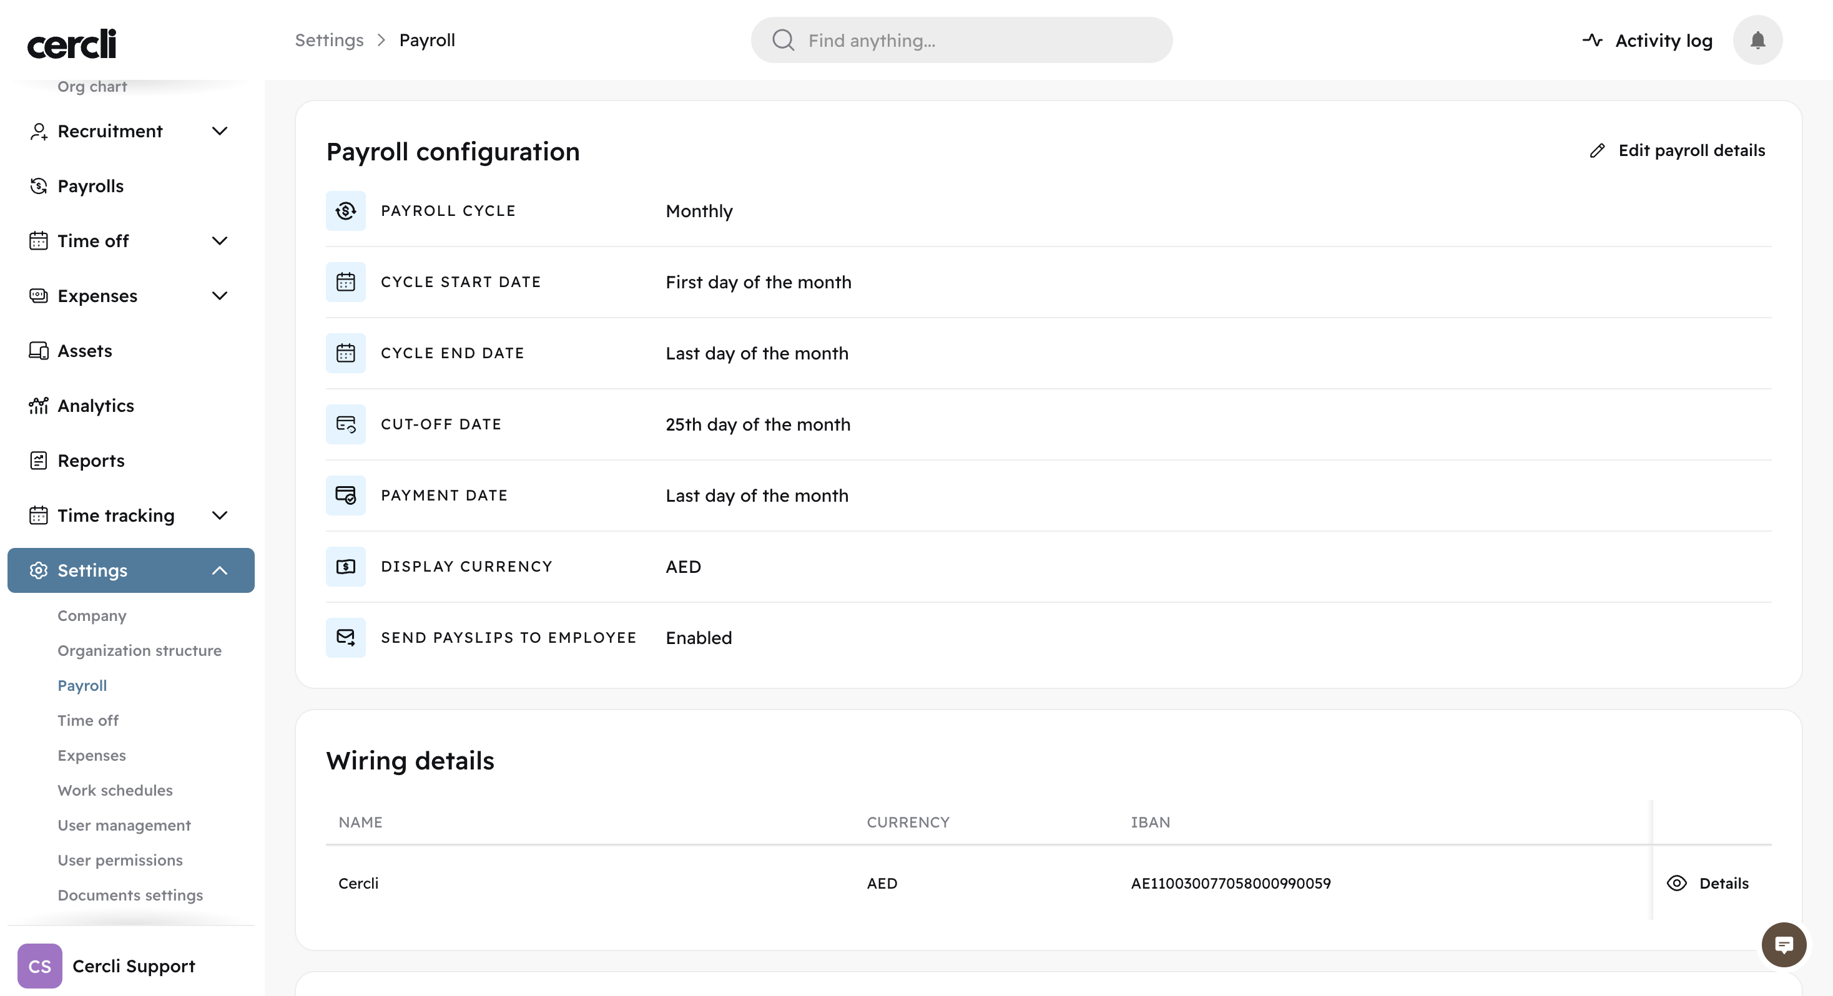Go to User permissions settings
This screenshot has width=1833, height=996.
[119, 860]
